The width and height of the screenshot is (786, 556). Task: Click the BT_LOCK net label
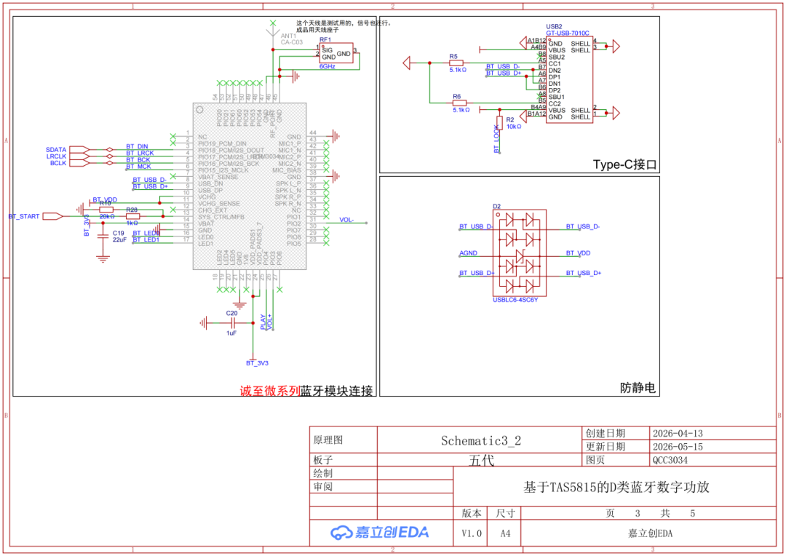coord(497,139)
